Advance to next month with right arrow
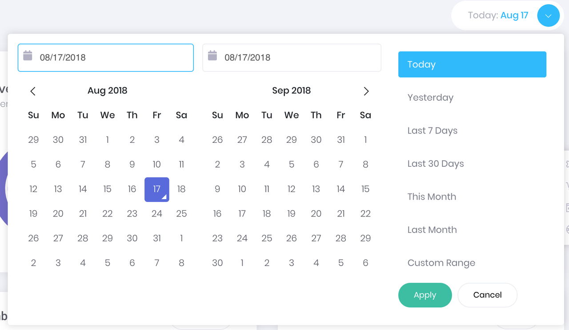Image resolution: width=569 pixels, height=330 pixels. [x=366, y=91]
